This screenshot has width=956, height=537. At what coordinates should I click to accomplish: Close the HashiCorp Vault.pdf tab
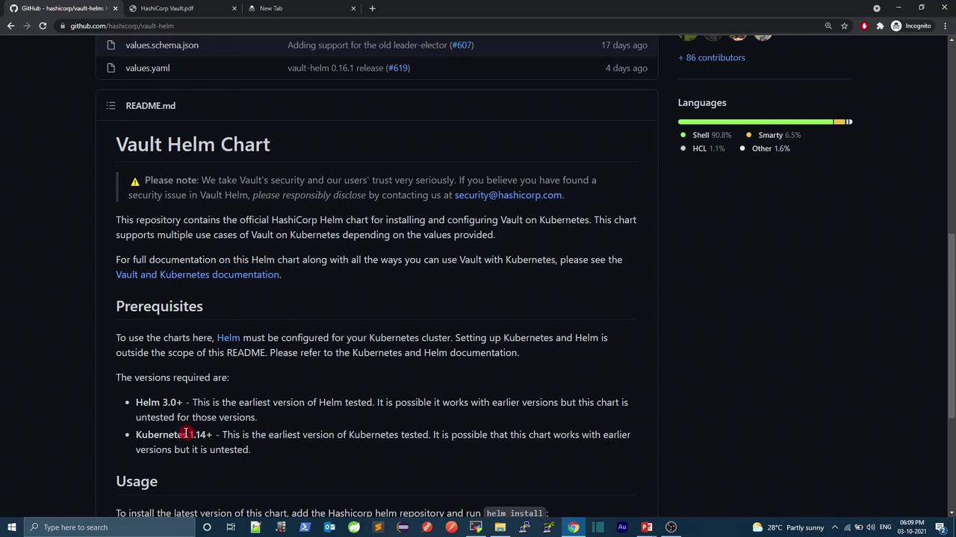[x=234, y=8]
